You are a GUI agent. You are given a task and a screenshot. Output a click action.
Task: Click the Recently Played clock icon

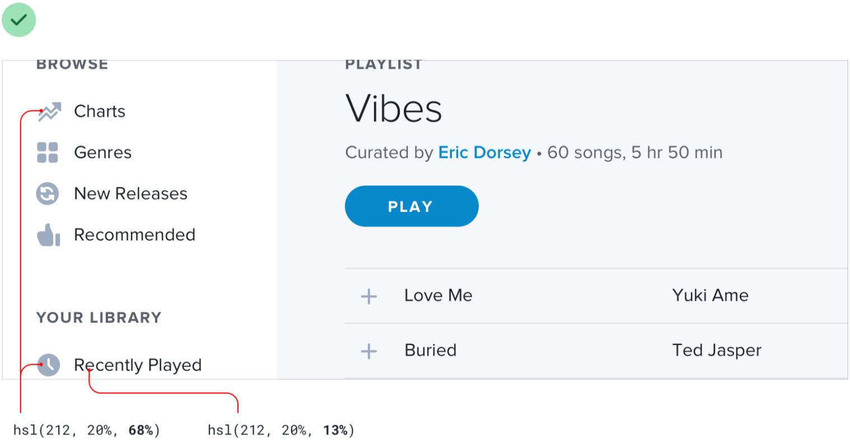49,365
